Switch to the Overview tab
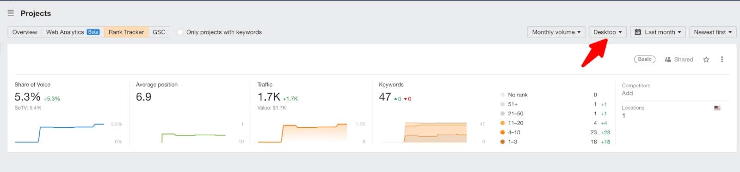The image size is (740, 172). pos(25,32)
